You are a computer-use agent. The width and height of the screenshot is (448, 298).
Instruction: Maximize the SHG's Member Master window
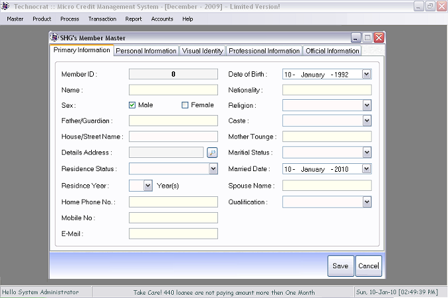click(367, 38)
